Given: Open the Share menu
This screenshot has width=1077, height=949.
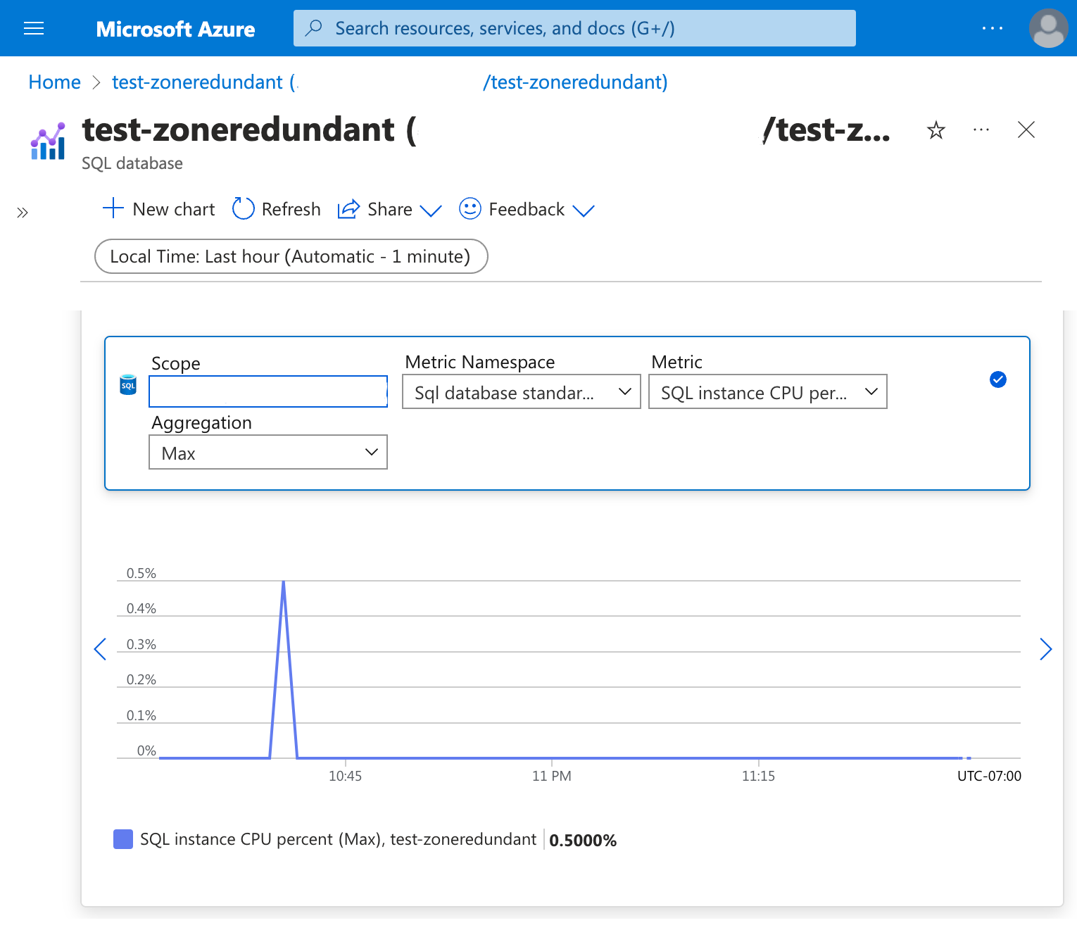Looking at the screenshot, I should pos(389,210).
